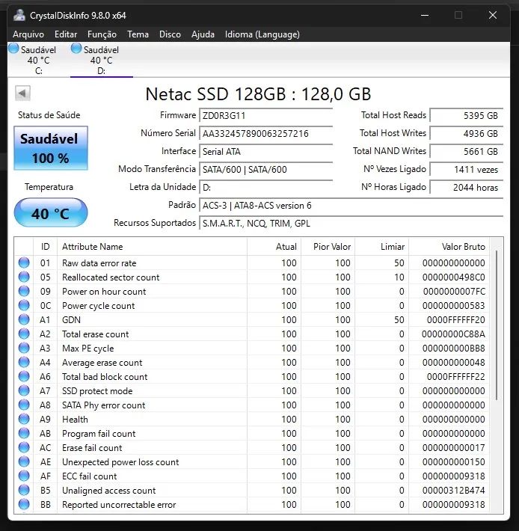Click status orb of Average erase count

tap(24, 363)
